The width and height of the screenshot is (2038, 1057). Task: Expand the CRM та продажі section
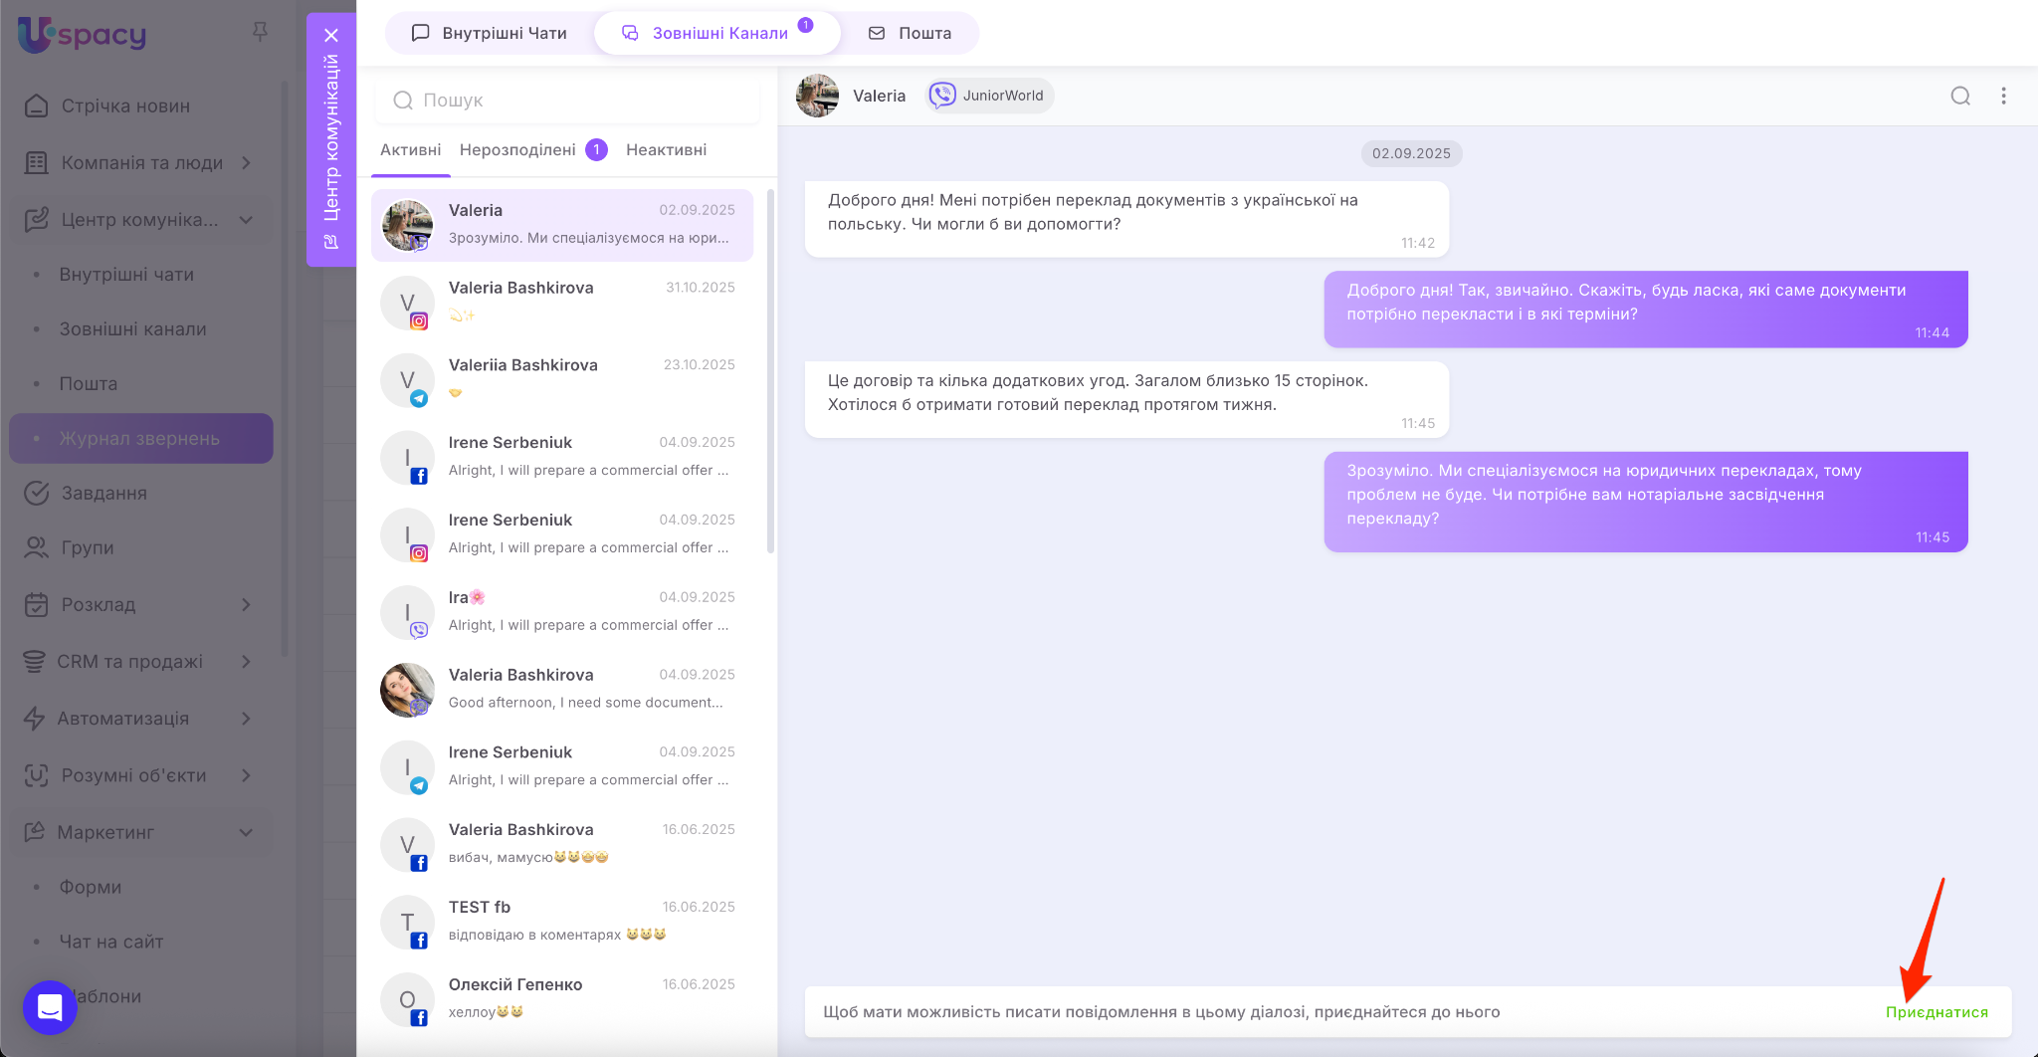(x=246, y=662)
